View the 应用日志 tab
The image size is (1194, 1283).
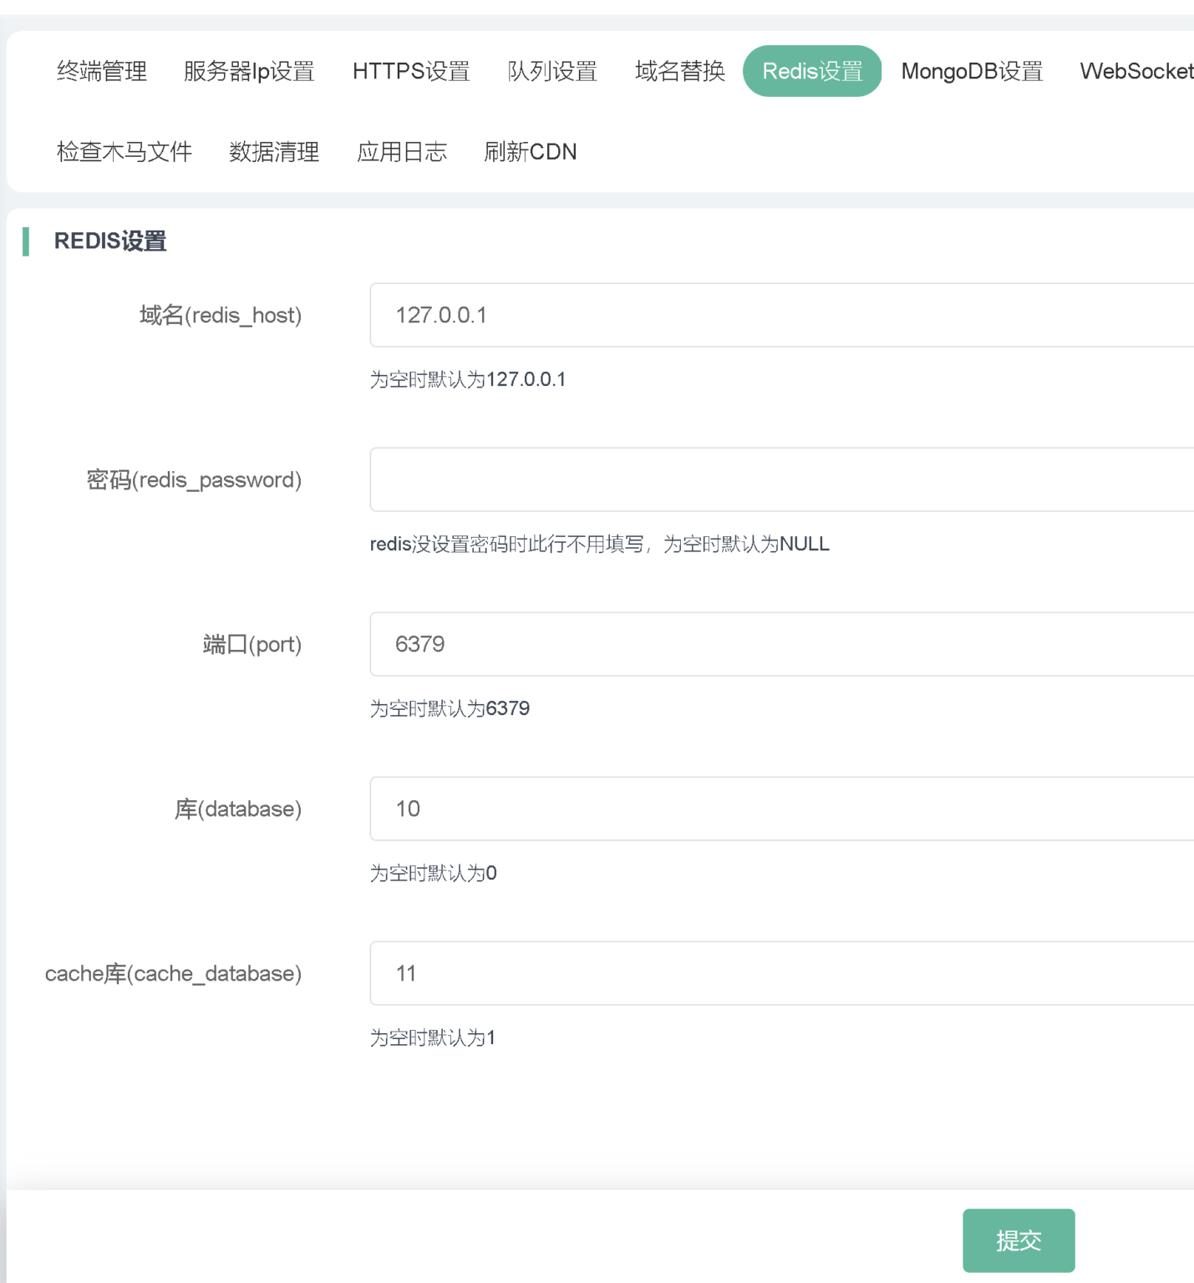[x=402, y=152]
